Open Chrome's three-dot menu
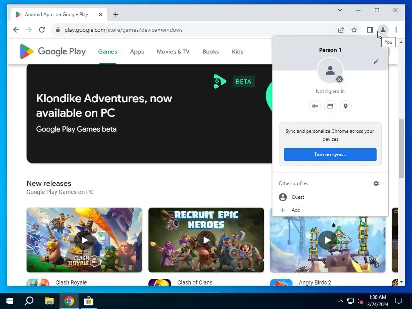Screen dimensions: 412x309 [396, 30]
